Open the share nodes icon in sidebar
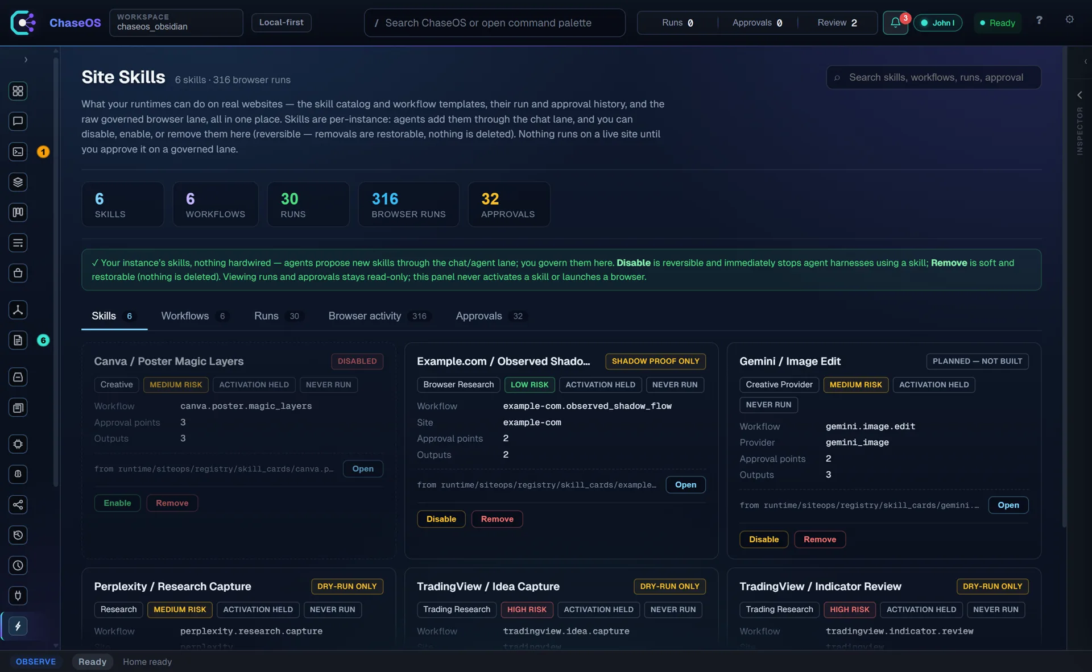The width and height of the screenshot is (1092, 672). [18, 505]
